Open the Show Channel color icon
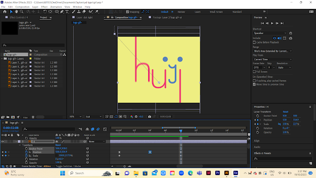This screenshot has height=178, width=316. pyautogui.click(x=131, y=117)
